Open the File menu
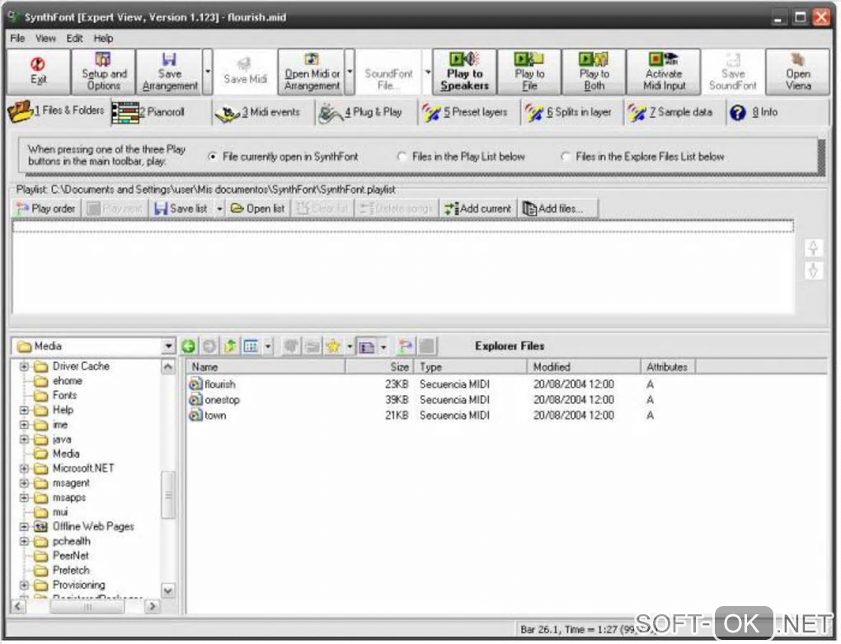 pyautogui.click(x=17, y=38)
